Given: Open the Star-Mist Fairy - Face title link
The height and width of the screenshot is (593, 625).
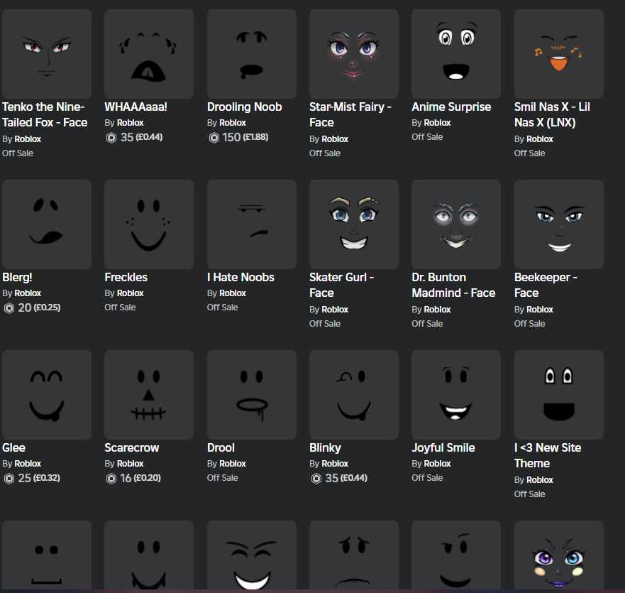Looking at the screenshot, I should pyautogui.click(x=350, y=114).
